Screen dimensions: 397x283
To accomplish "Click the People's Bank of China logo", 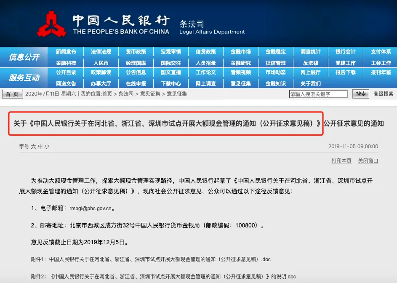I will click(x=51, y=24).
